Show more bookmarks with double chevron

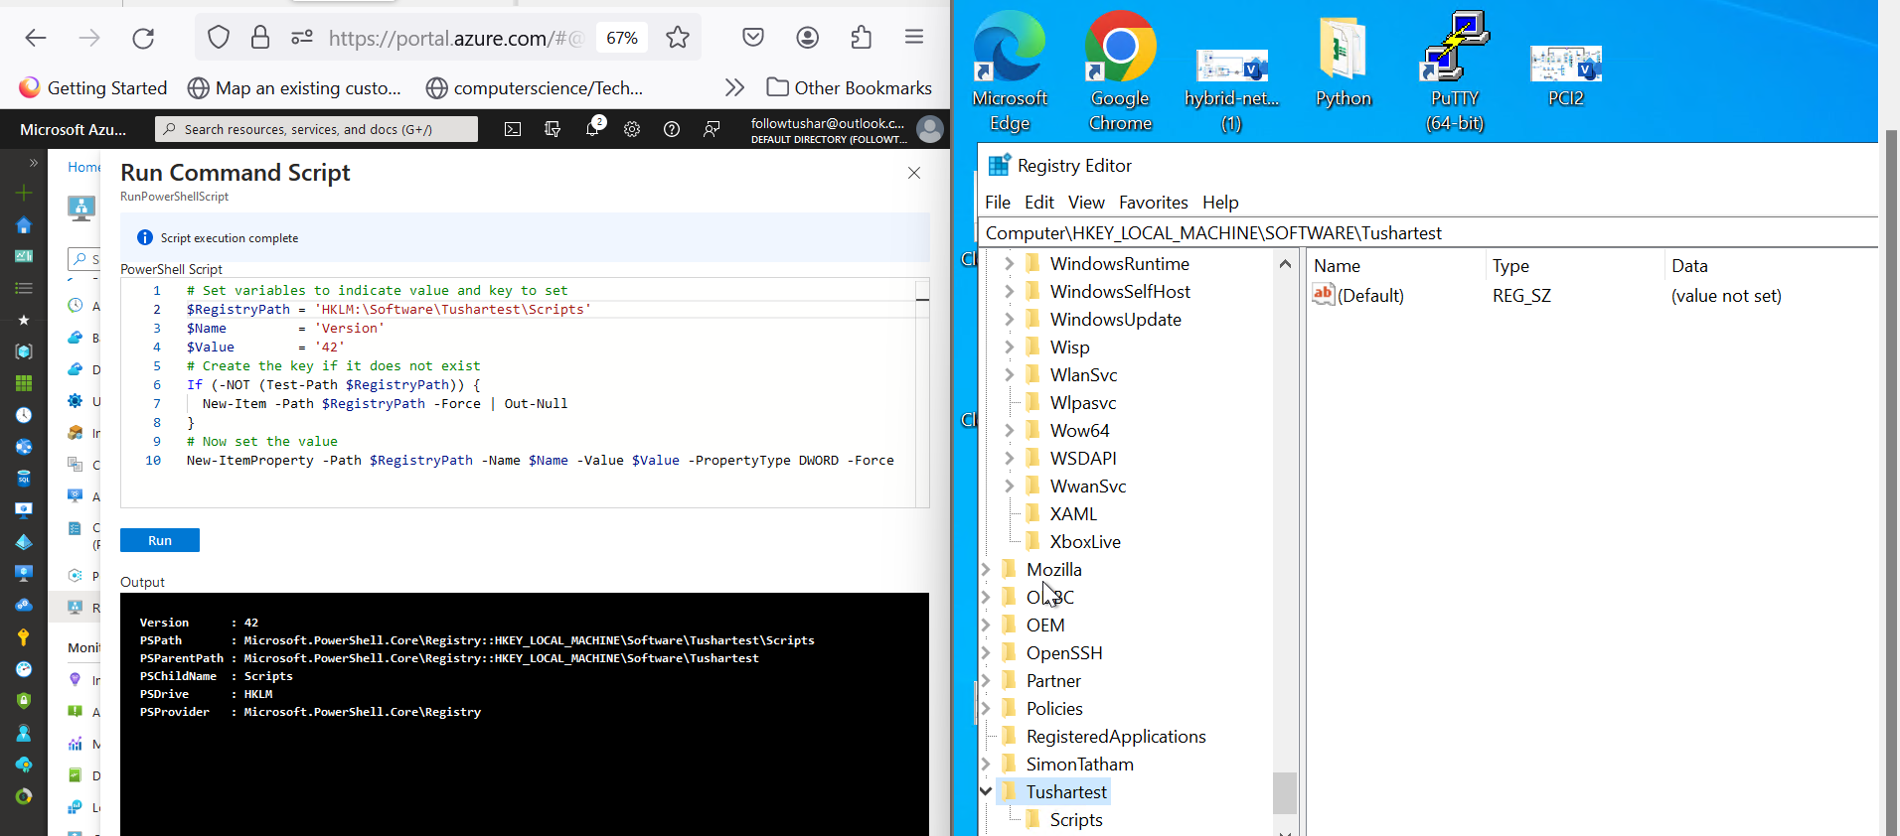[734, 87]
